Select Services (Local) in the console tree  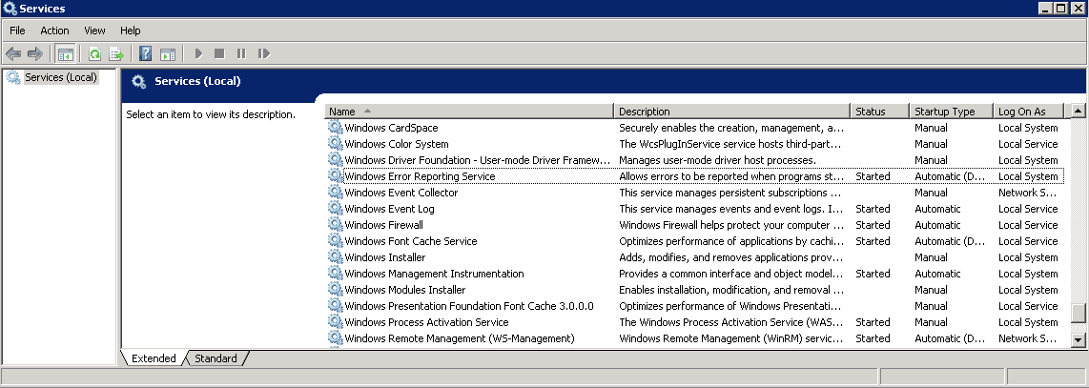click(x=60, y=77)
